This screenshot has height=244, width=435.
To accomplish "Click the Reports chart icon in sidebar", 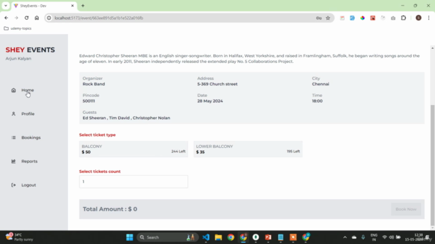I will pos(14,161).
